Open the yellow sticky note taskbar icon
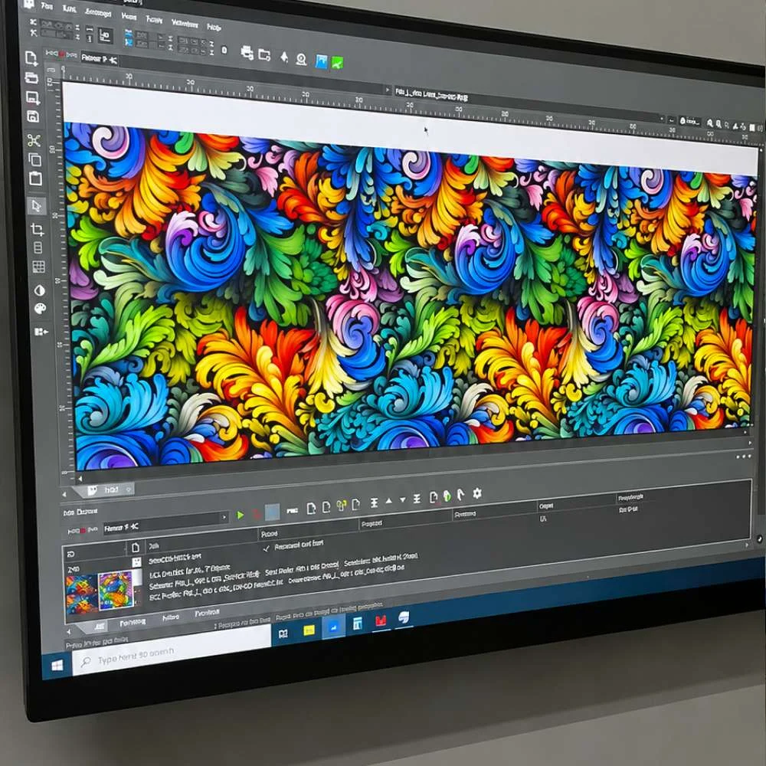The image size is (766, 766). click(309, 630)
